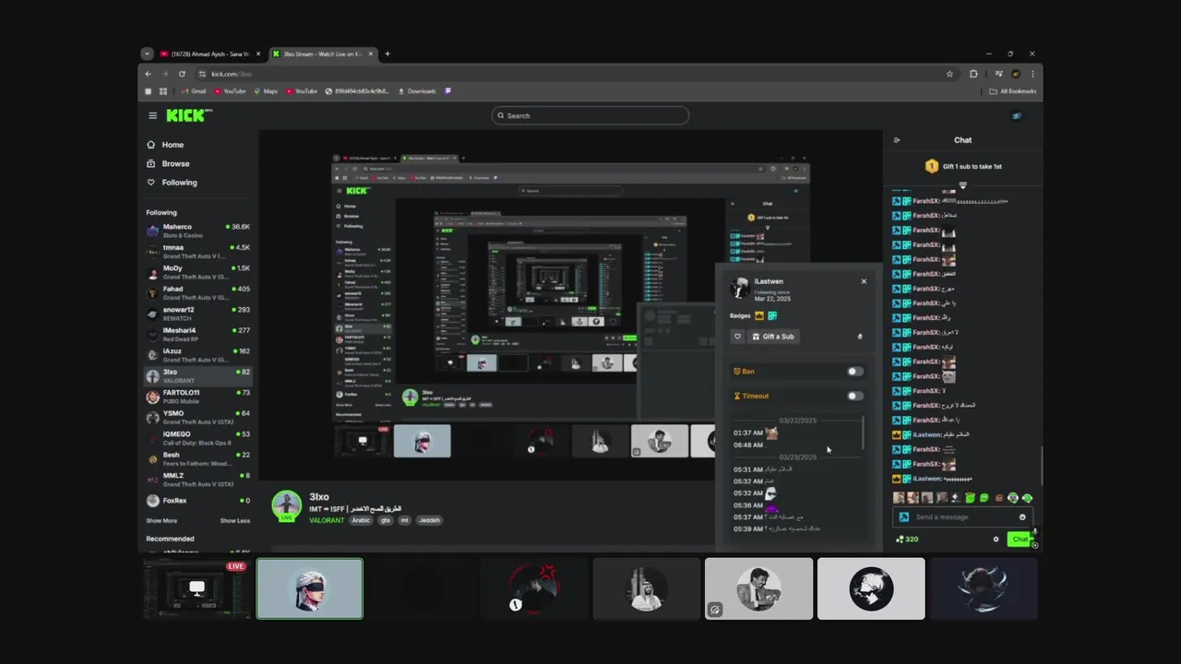The width and height of the screenshot is (1181, 664).
Task: Open the YSMO channel
Action: coord(197,418)
